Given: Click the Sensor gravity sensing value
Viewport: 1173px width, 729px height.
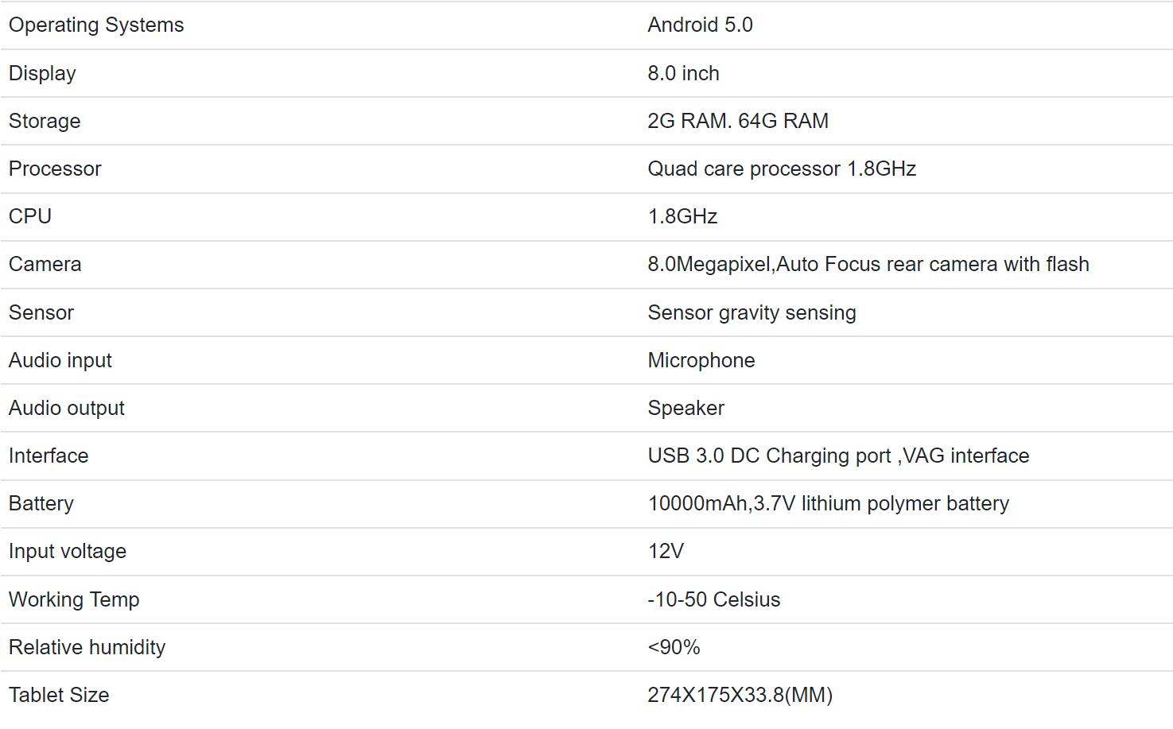Looking at the screenshot, I should [752, 312].
